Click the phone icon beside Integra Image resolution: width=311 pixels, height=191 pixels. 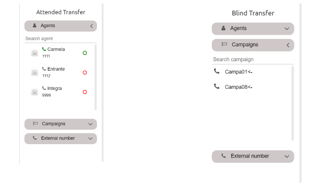[44, 88]
